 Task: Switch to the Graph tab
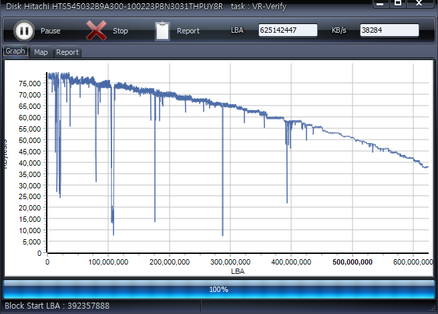click(x=15, y=51)
